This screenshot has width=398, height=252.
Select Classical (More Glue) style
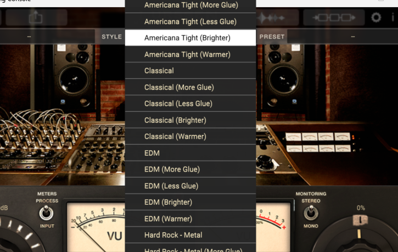tap(190, 87)
